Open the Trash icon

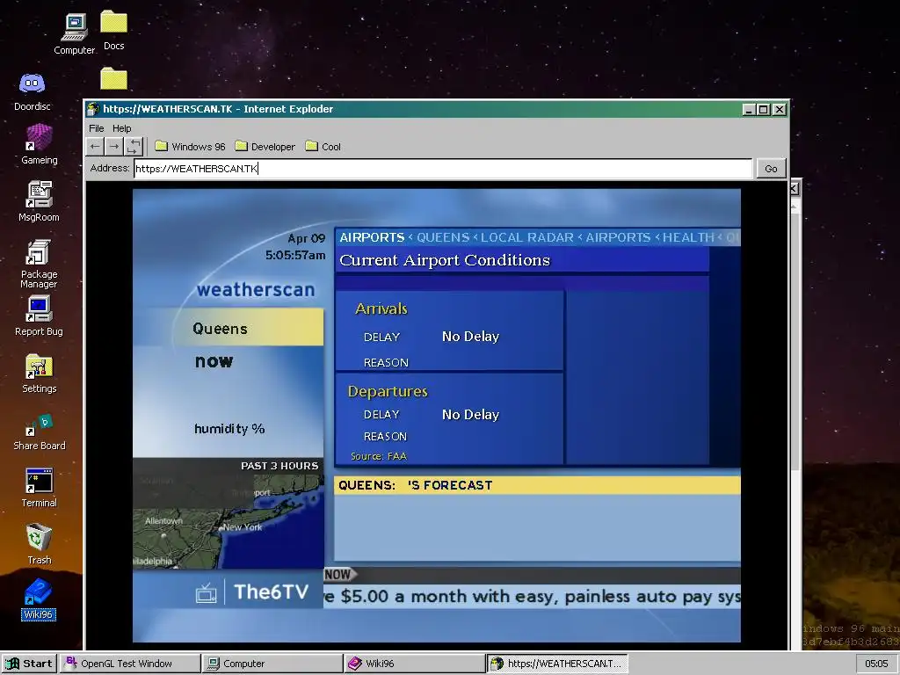coord(39,543)
